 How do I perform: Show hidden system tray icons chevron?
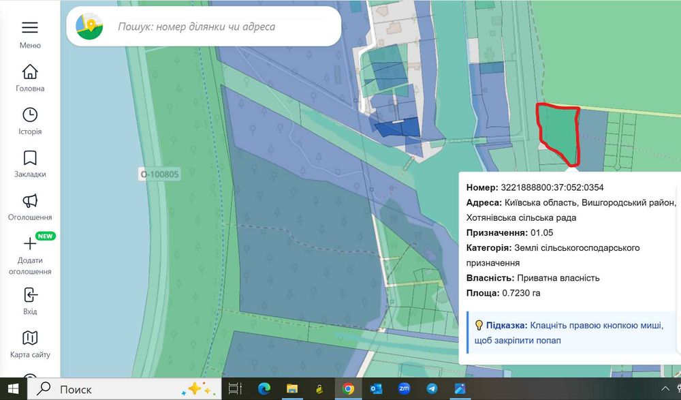[665, 388]
